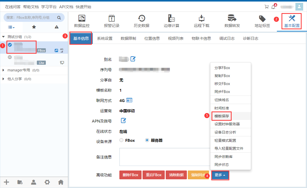Click the 删除FBox button
307x188 pixels.
point(130,175)
